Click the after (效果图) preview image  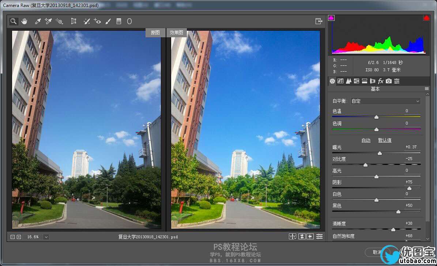(245, 129)
